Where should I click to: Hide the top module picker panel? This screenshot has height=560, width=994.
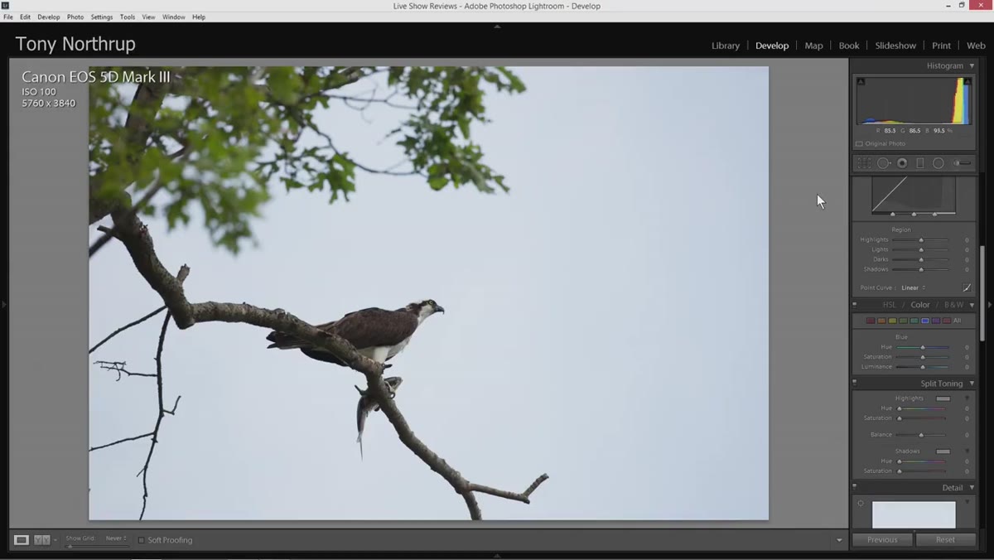pyautogui.click(x=497, y=27)
